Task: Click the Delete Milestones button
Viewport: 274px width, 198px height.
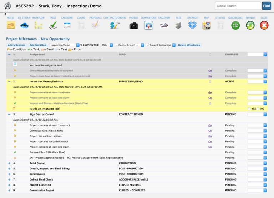Action: [189, 45]
